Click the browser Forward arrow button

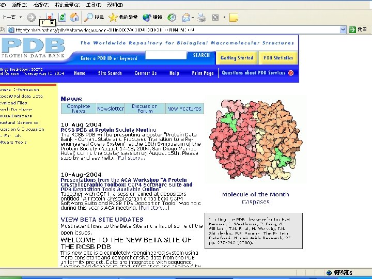click(x=31, y=18)
